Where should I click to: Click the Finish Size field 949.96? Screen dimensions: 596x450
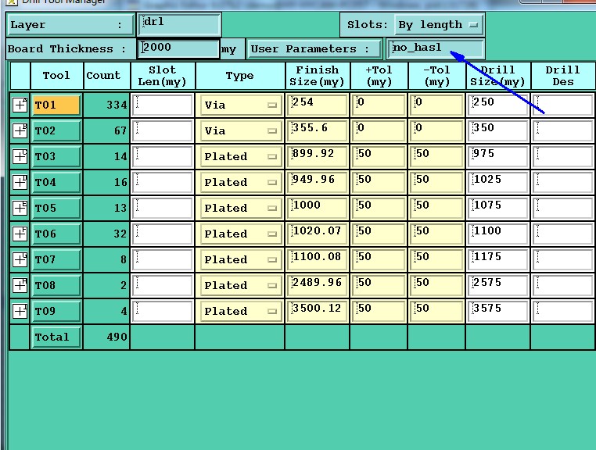coord(317,182)
